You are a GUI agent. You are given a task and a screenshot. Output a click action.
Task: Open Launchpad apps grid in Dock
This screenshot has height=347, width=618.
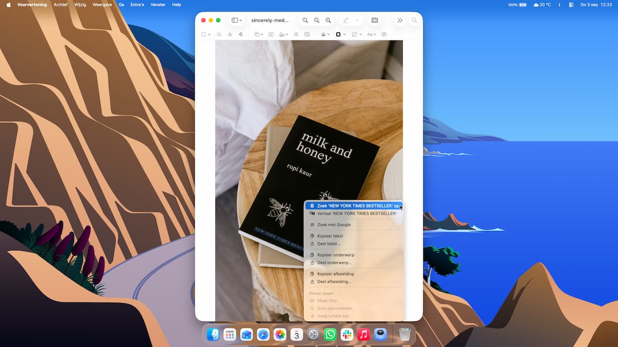(230, 335)
